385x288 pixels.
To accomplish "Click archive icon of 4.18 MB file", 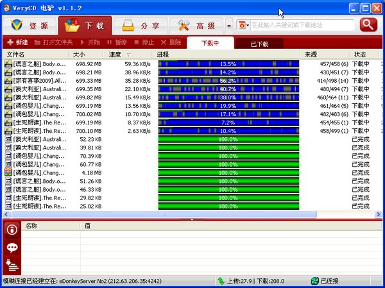I will [x=8, y=173].
